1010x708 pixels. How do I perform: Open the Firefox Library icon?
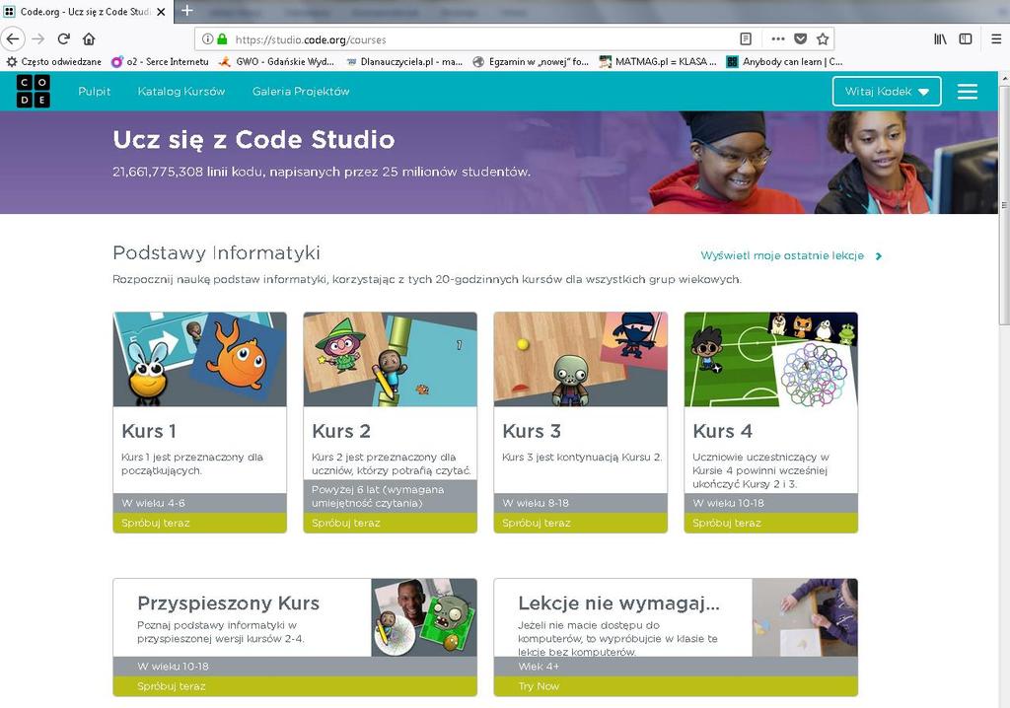(x=940, y=39)
